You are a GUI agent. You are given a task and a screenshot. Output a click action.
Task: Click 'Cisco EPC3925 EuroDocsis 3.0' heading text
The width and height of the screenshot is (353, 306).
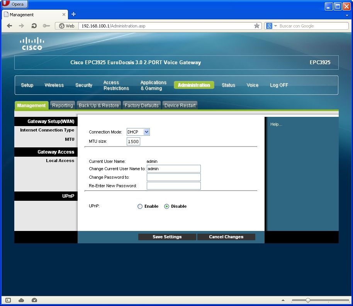136,62
